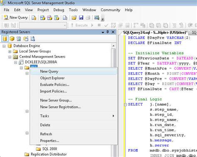Choose Delete from context menu
This screenshot has height=157, width=197.
click(74, 125)
